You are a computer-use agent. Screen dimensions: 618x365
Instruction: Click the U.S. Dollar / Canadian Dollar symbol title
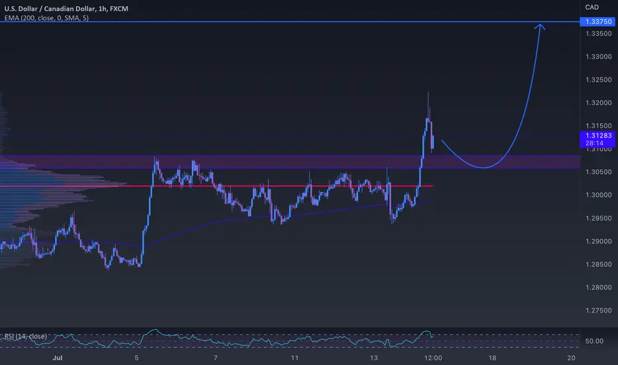[x=66, y=9]
